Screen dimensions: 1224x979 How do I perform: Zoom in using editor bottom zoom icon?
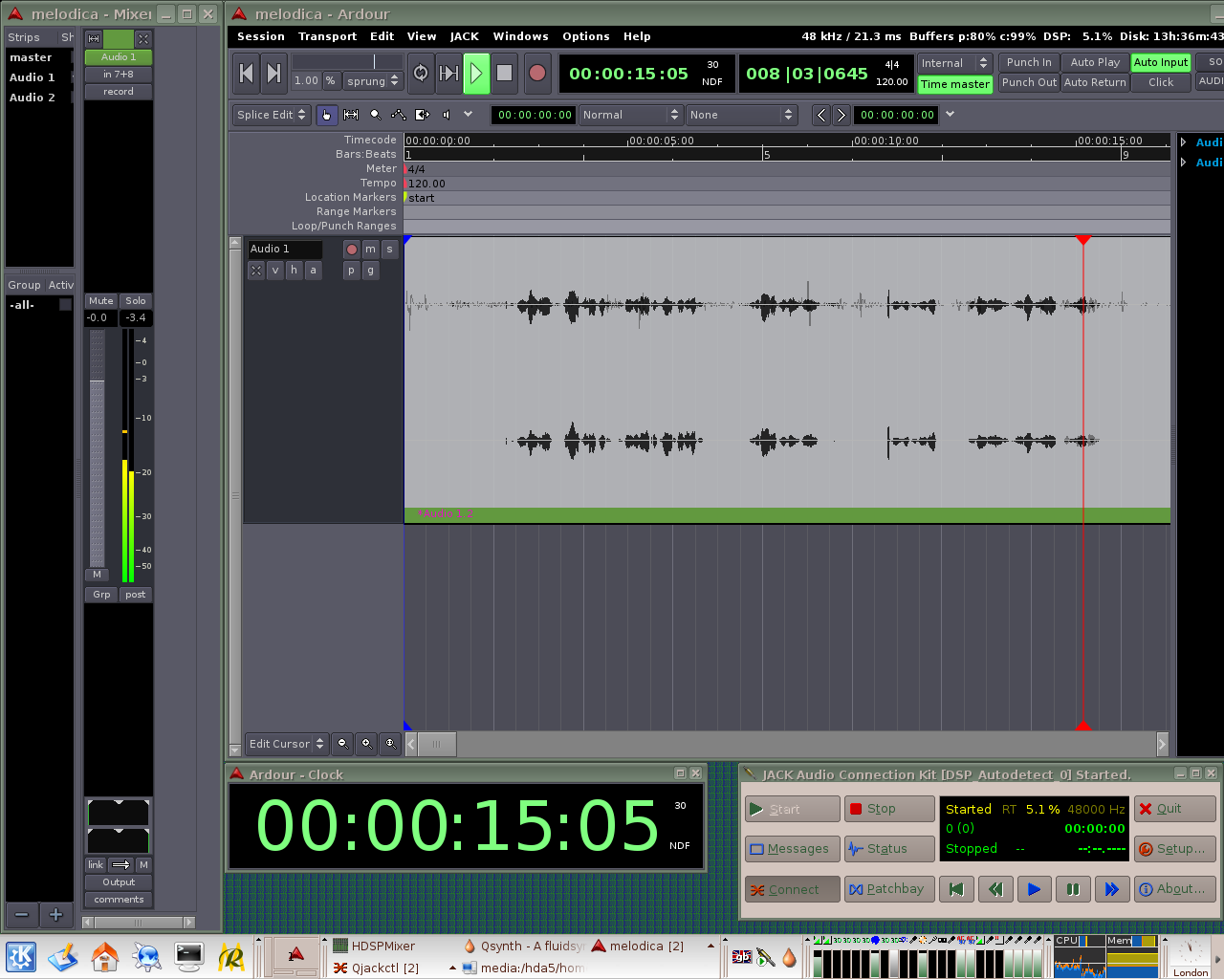366,744
